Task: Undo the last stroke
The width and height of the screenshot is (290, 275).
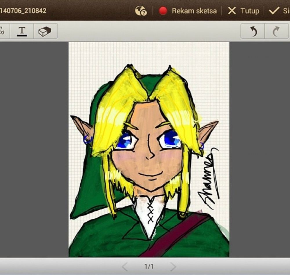Action: click(x=253, y=31)
